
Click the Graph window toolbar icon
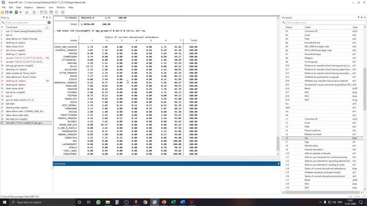(27, 12)
